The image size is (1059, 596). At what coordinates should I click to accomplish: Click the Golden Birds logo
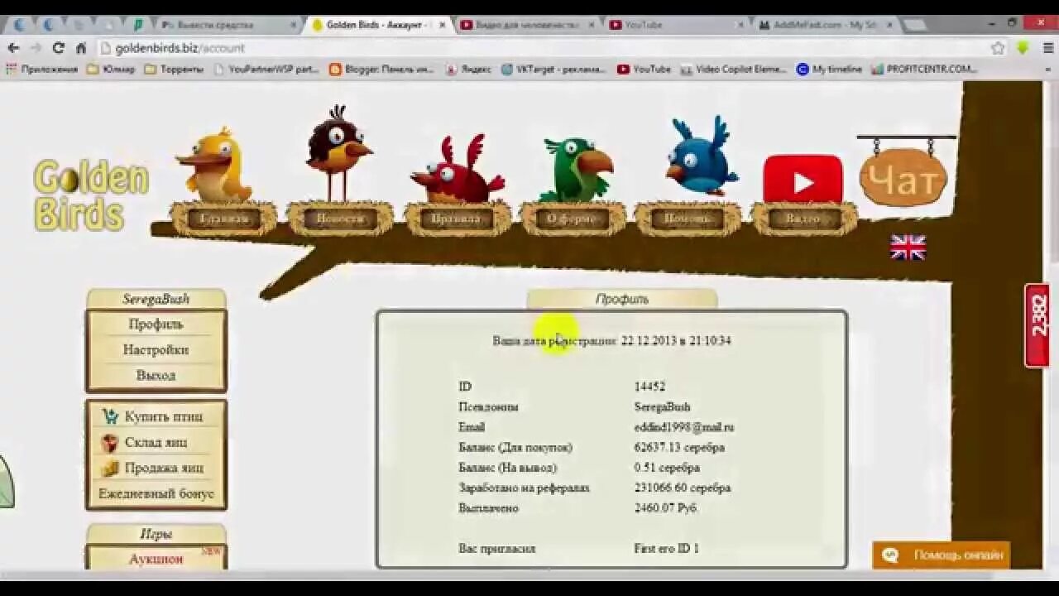click(x=91, y=195)
